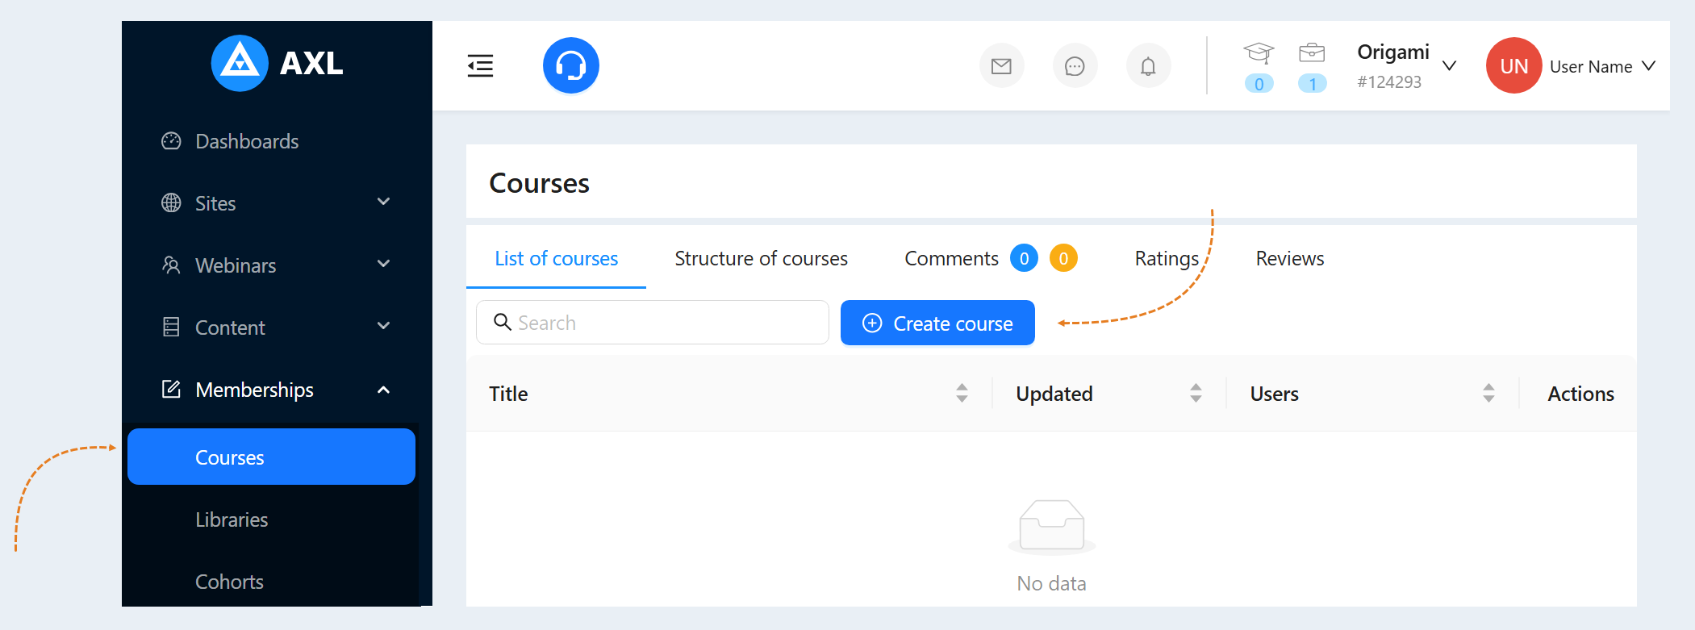The width and height of the screenshot is (1695, 630).
Task: Expand the Sites menu chevron
Action: coord(384,202)
